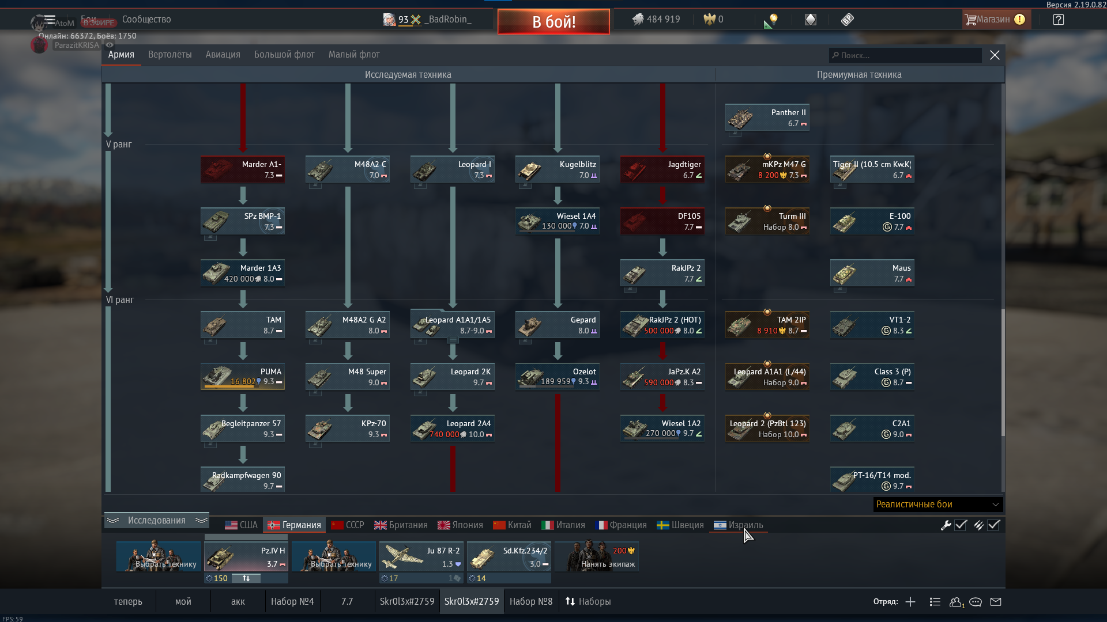The height and width of the screenshot is (622, 1107).
Task: Close the research tree window
Action: (x=995, y=55)
